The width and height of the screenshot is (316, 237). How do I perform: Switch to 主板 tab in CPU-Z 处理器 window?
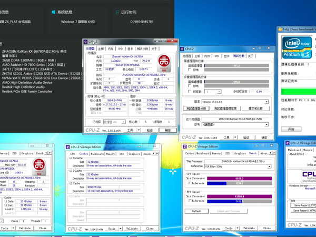101,49
